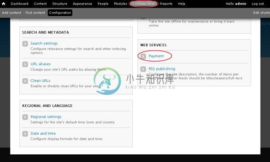
Task: Click 'Web Services' heading
Action: pyautogui.click(x=153, y=45)
